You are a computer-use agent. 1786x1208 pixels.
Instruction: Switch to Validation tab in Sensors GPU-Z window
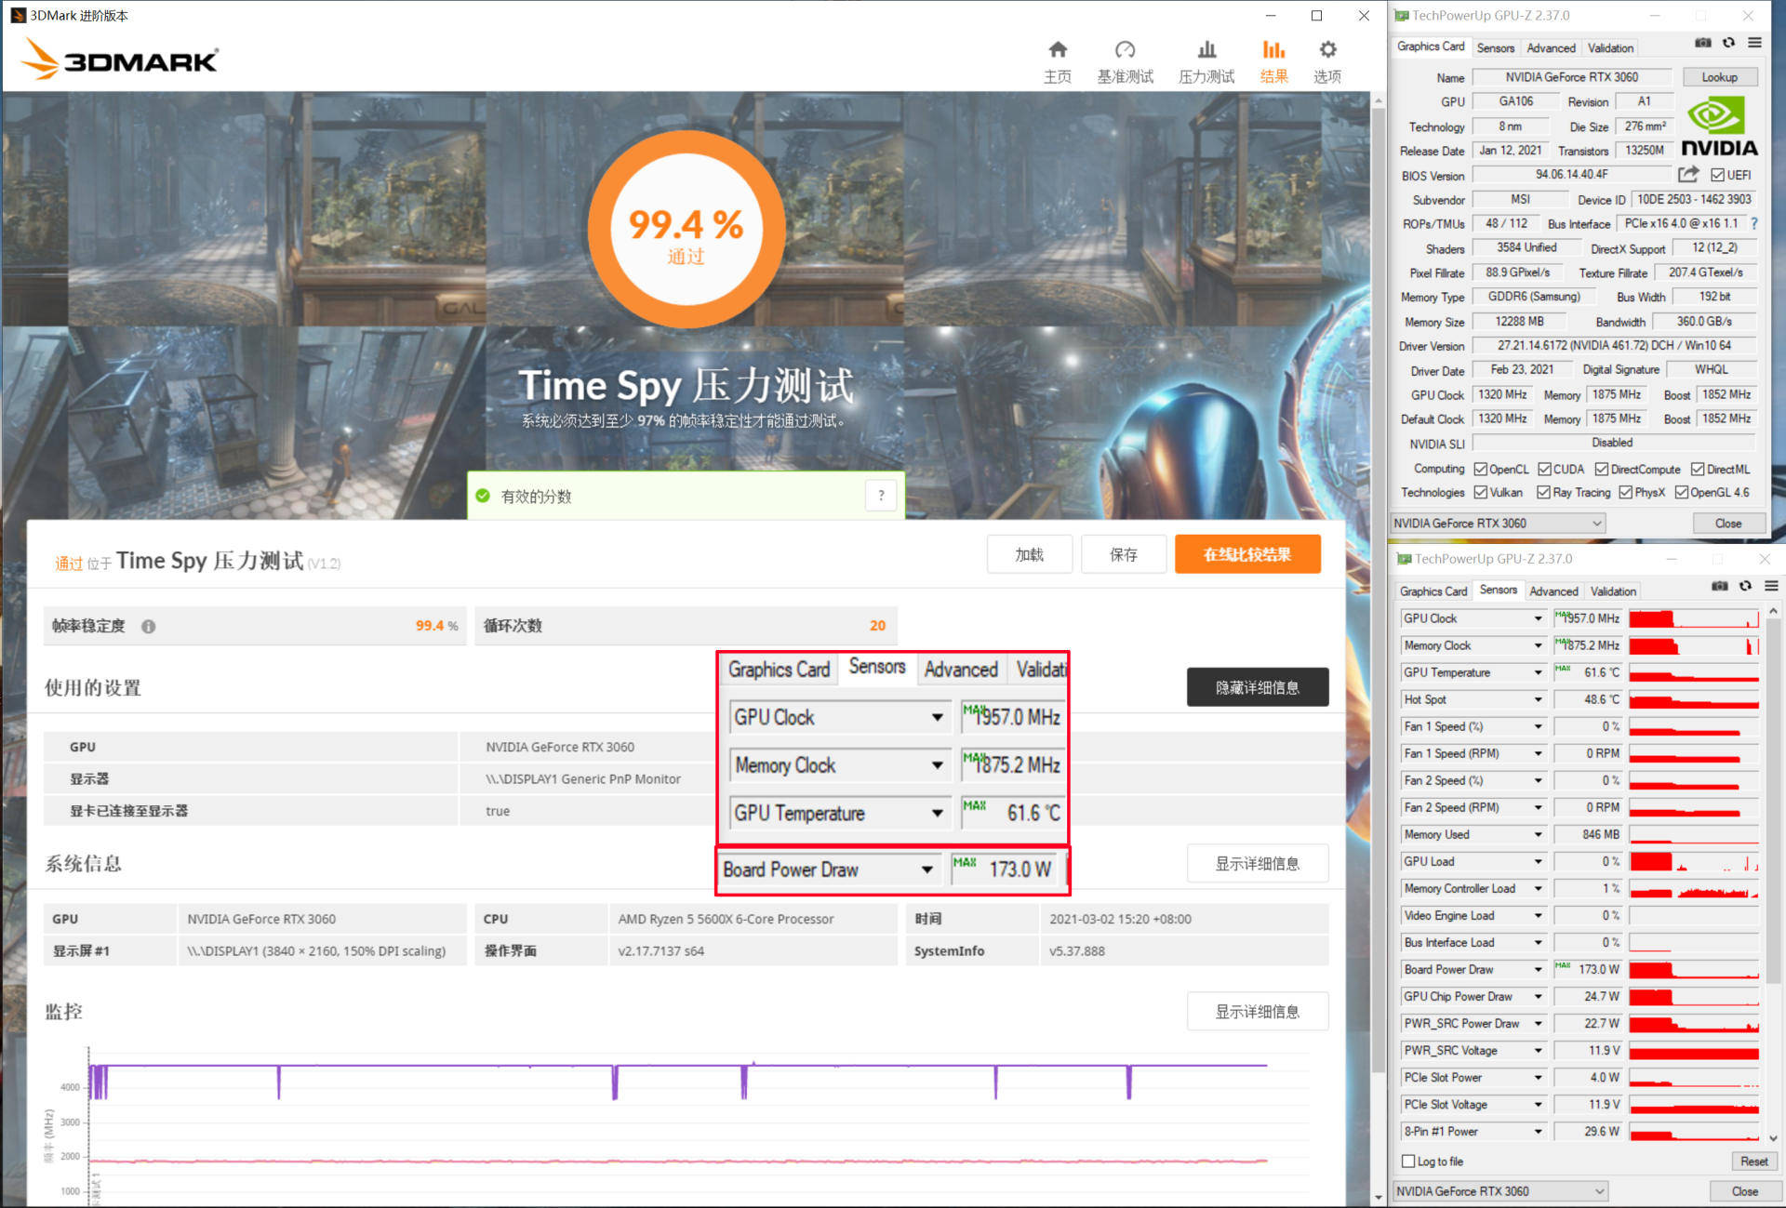[x=1613, y=591]
